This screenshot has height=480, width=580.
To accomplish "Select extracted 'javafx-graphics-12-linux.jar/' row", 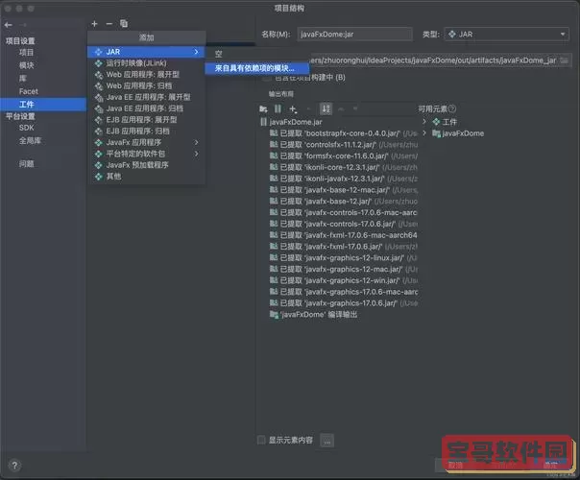I will click(344, 257).
